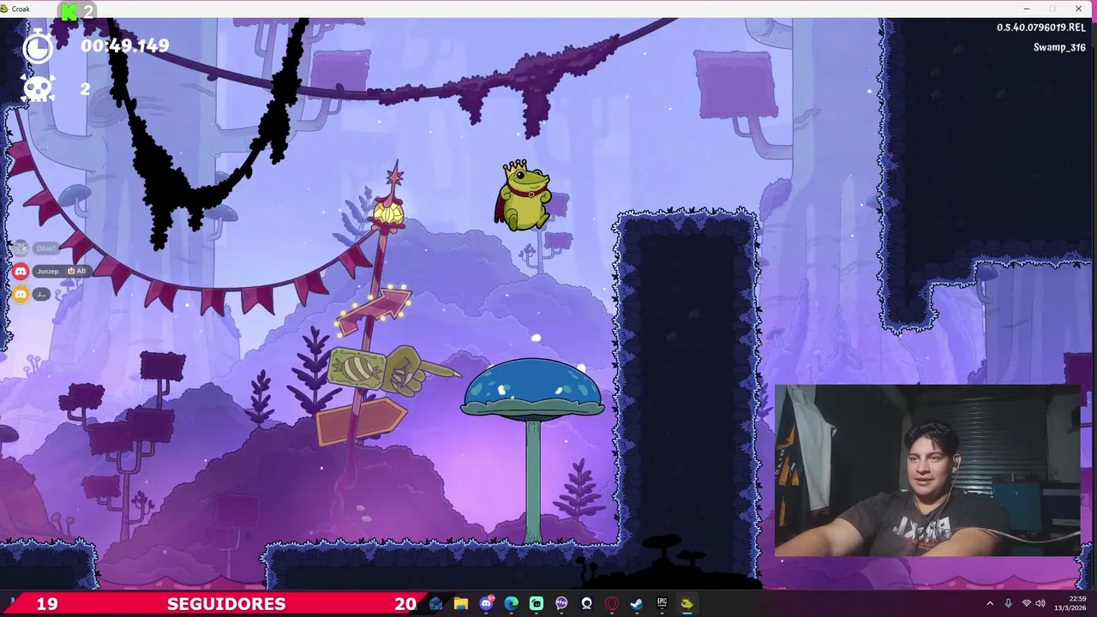The height and width of the screenshot is (617, 1097).
Task: Click the follower goal number 20
Action: [x=405, y=604]
